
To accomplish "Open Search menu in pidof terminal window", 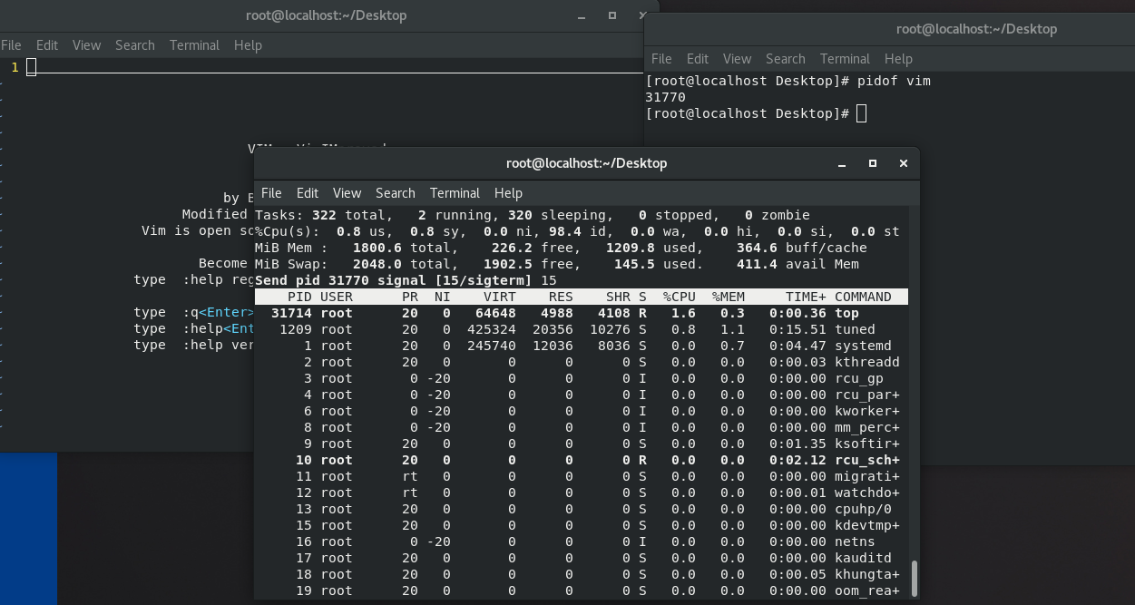I will coord(786,59).
